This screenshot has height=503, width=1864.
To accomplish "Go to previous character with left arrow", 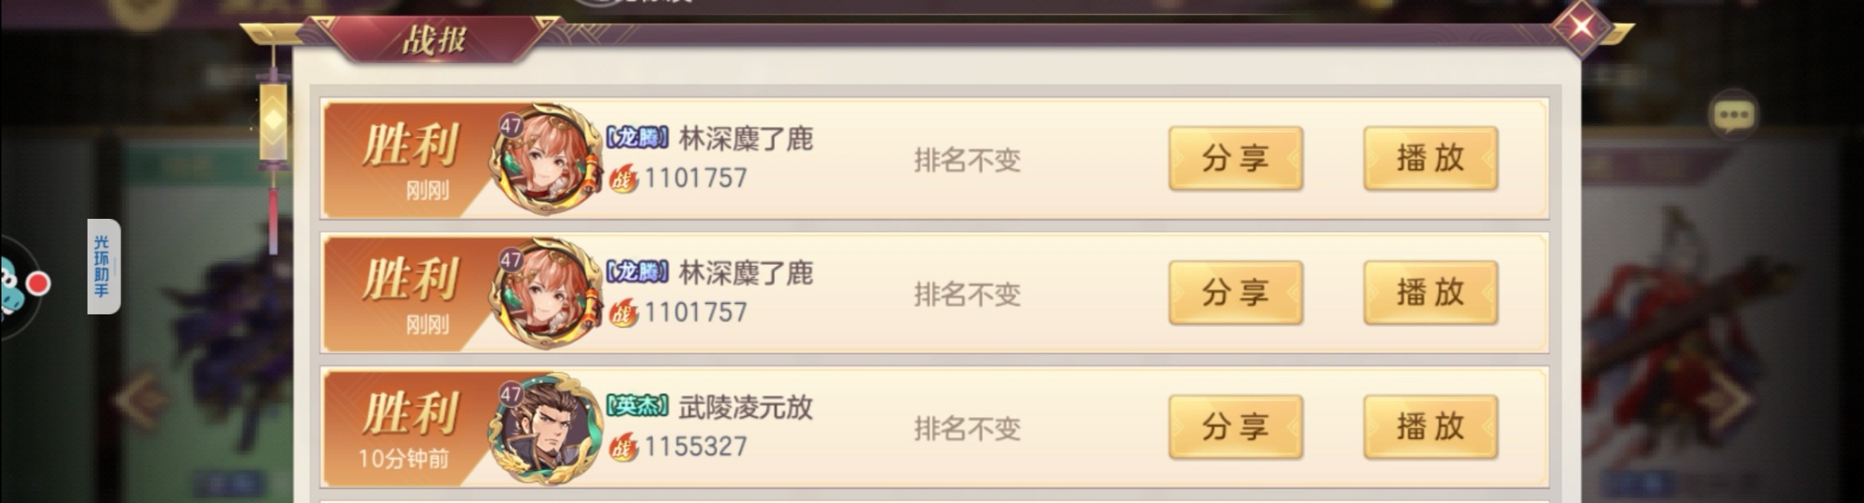I will (x=140, y=400).
